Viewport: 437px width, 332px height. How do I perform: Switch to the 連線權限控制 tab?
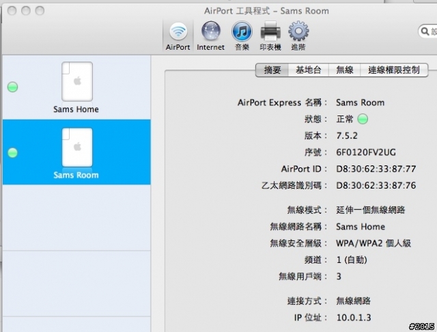(394, 70)
